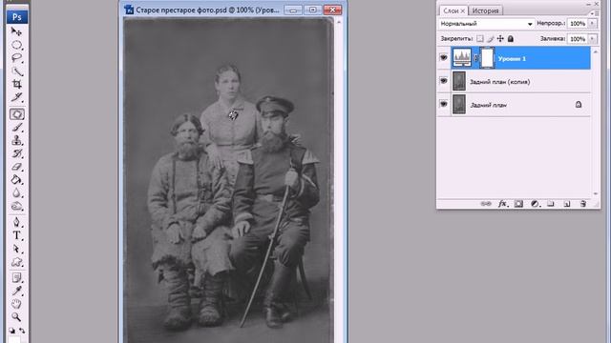Toggle lock all padlock
This screenshot has width=611, height=343.
click(511, 38)
